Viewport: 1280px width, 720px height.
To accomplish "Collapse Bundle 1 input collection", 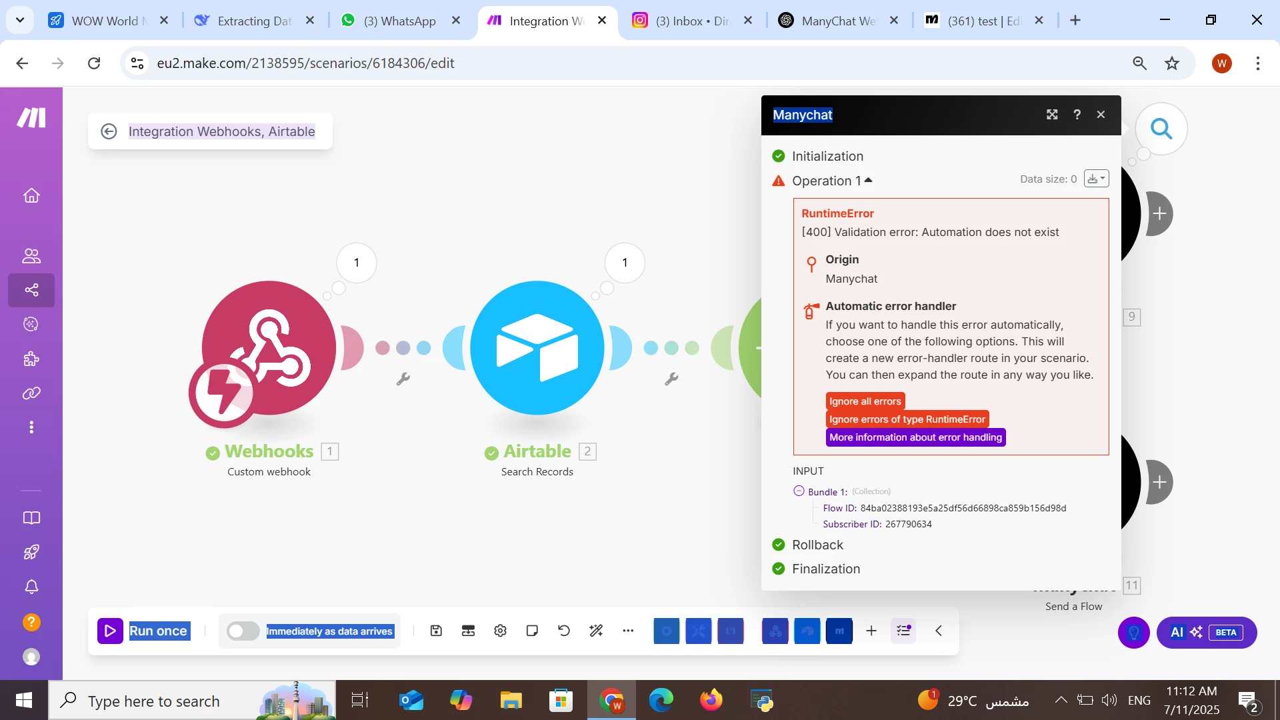I will coord(799,491).
